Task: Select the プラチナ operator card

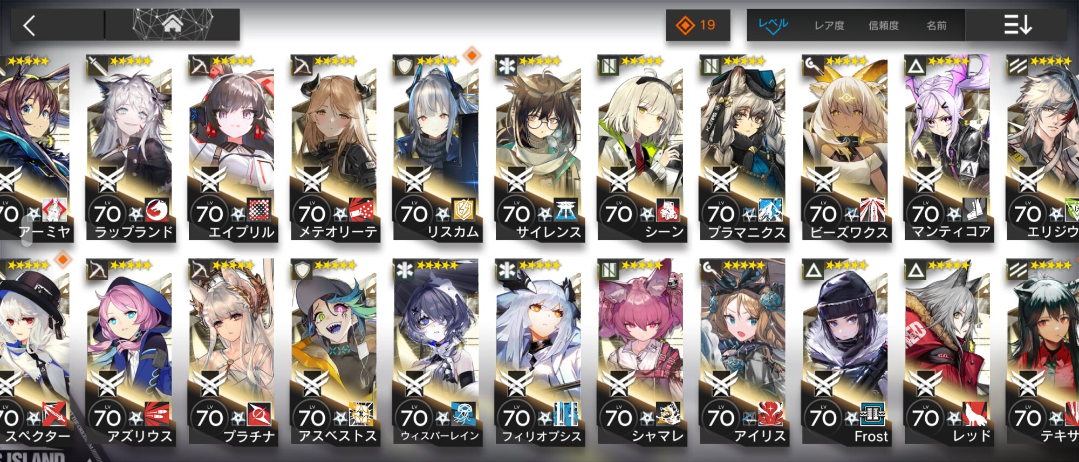Action: 233,352
